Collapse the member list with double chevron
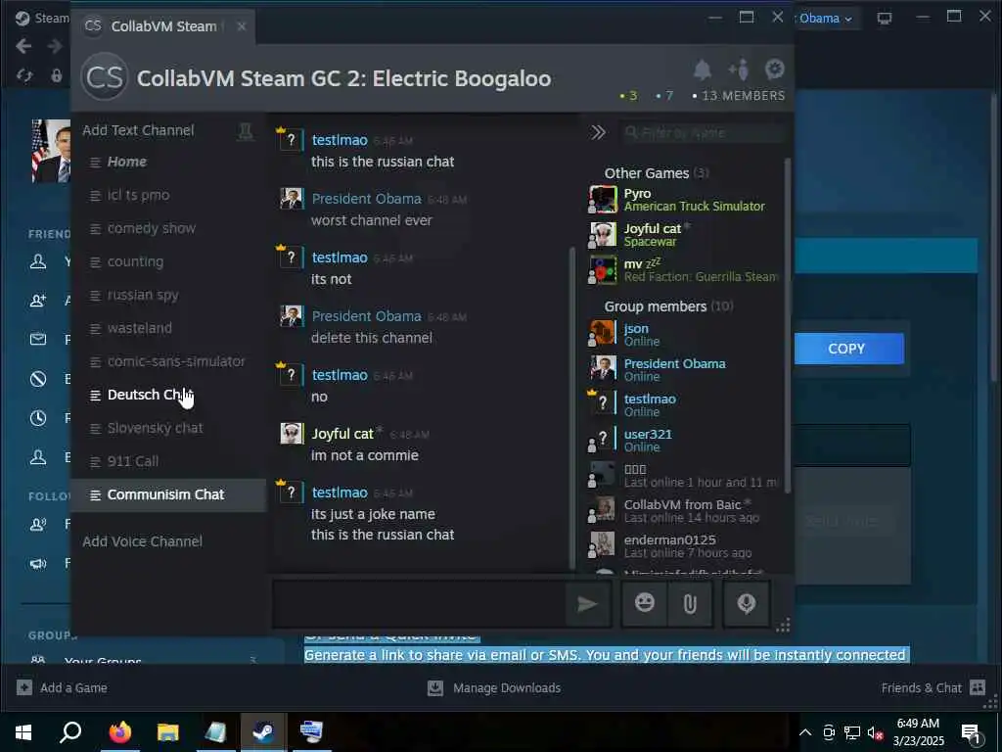Image resolution: width=1002 pixels, height=752 pixels. pyautogui.click(x=598, y=132)
